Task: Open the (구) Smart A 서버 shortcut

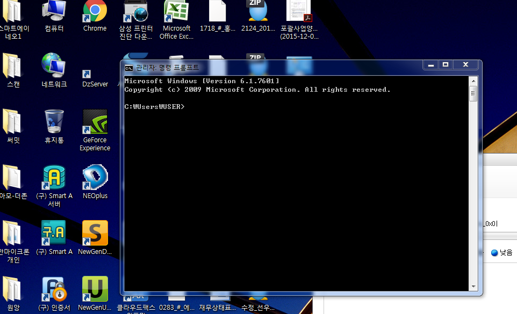Action: (54, 186)
